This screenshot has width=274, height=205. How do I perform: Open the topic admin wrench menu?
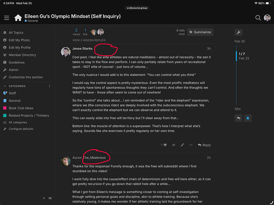(x=239, y=32)
